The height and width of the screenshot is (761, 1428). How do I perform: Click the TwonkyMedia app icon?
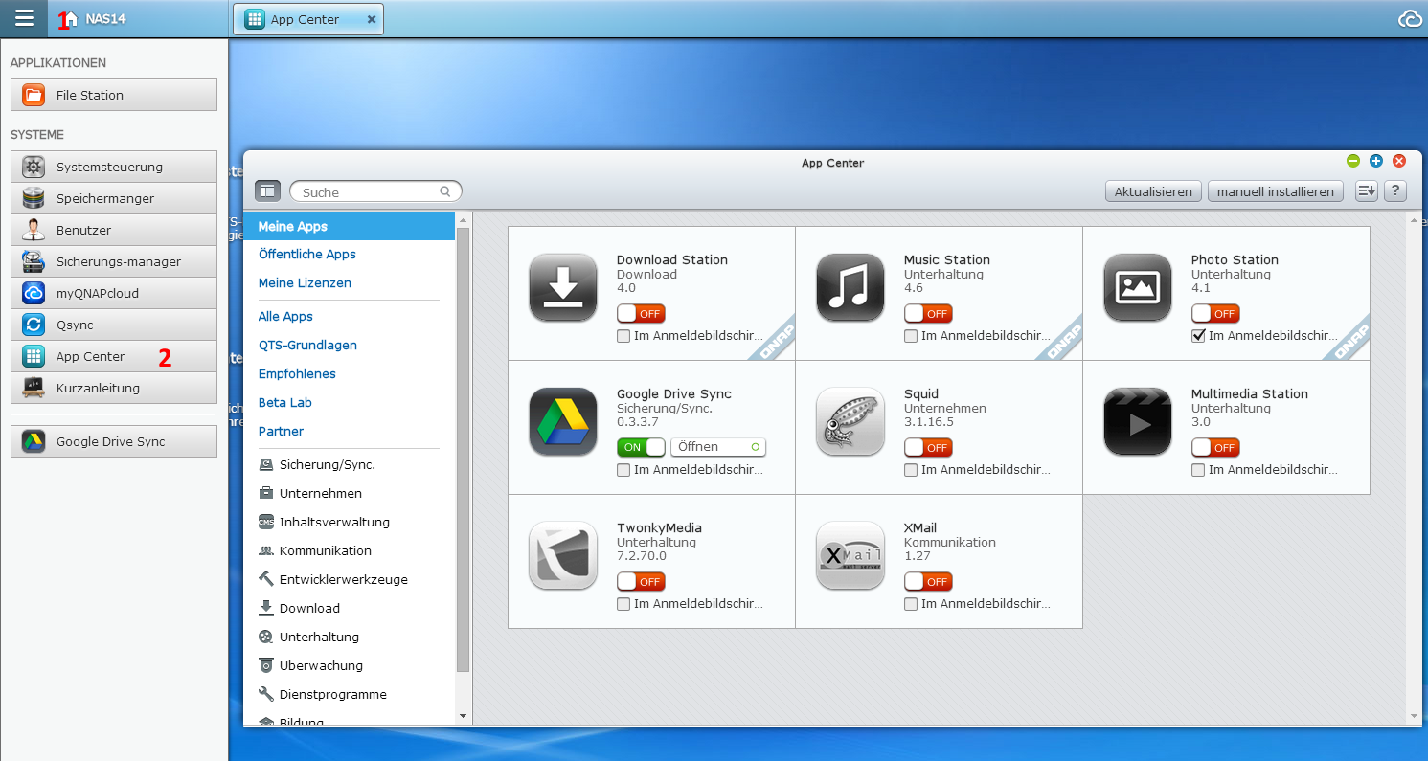(563, 555)
